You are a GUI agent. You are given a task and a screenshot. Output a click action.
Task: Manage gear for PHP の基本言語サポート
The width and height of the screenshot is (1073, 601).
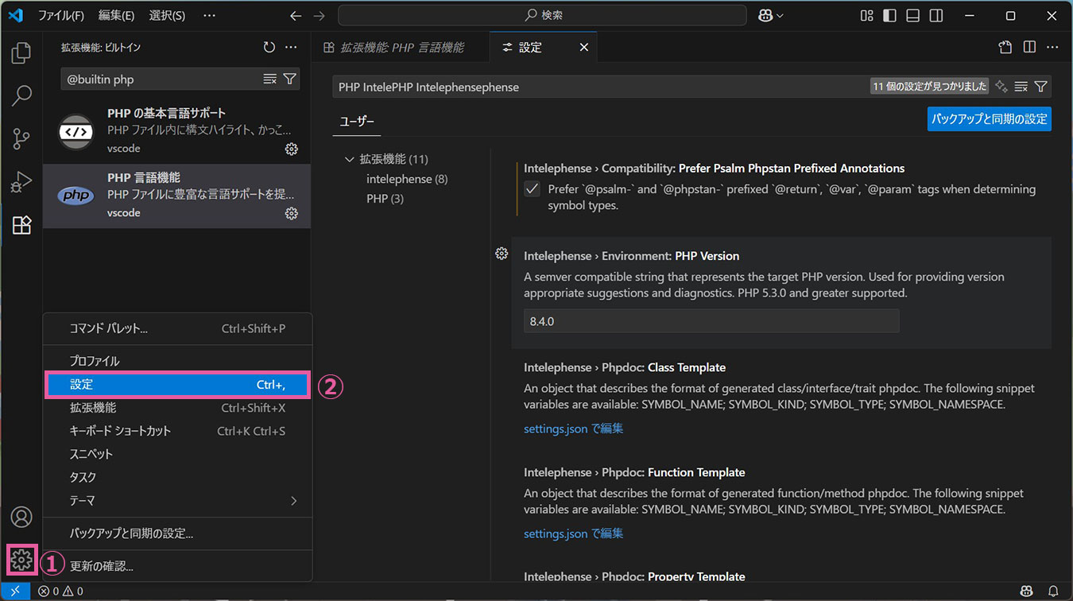(x=291, y=149)
